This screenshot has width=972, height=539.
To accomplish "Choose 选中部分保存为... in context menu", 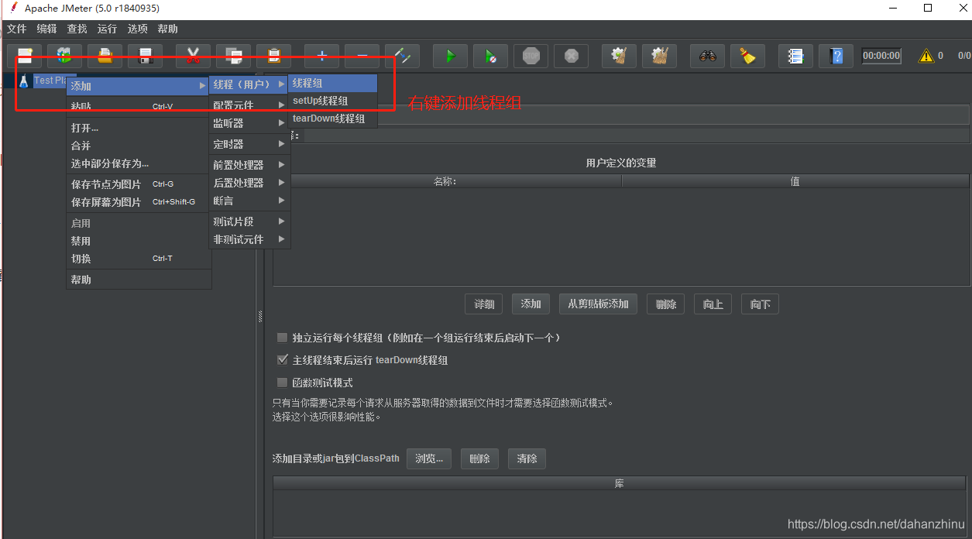I will 138,163.
